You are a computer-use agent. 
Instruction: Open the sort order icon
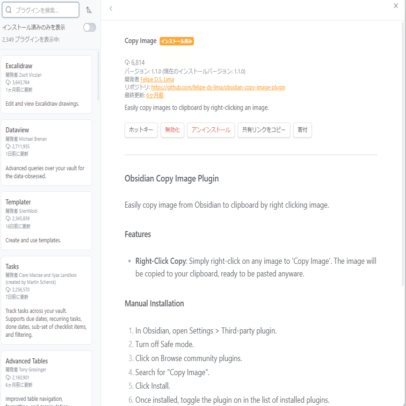[x=89, y=10]
